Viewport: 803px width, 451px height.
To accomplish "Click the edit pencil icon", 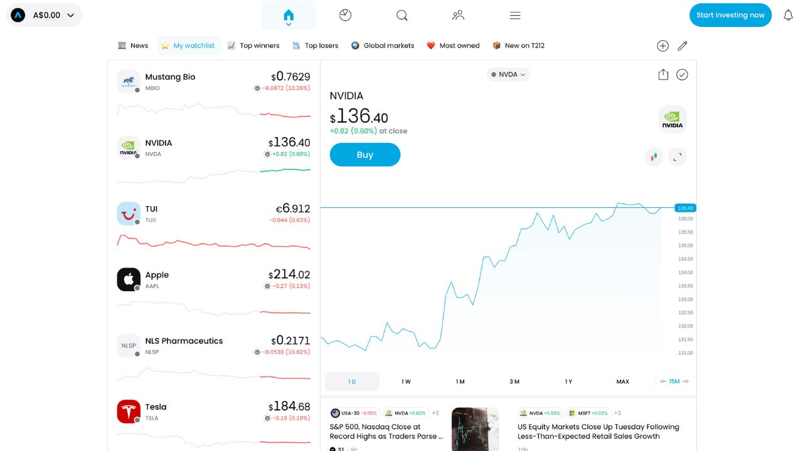I will coord(683,46).
